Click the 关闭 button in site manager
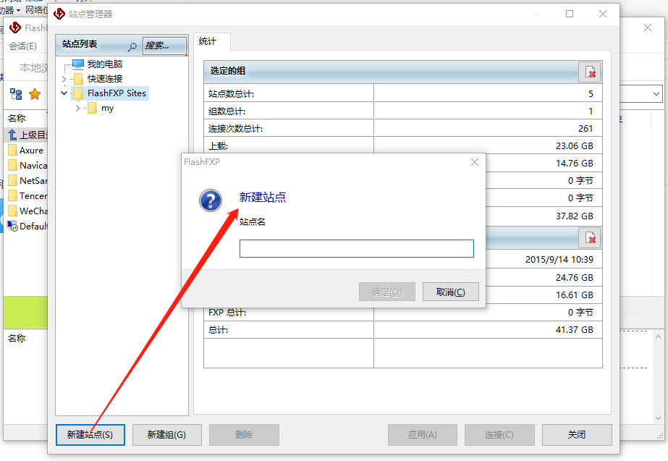The height and width of the screenshot is (461, 668). [576, 435]
